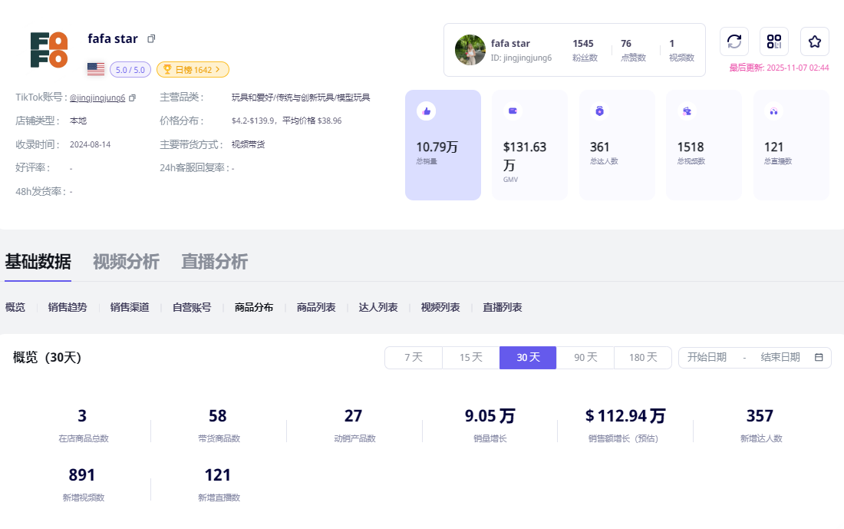Open the 结束日期 date picker
Image resolution: width=844 pixels, height=529 pixels.
click(x=780, y=358)
